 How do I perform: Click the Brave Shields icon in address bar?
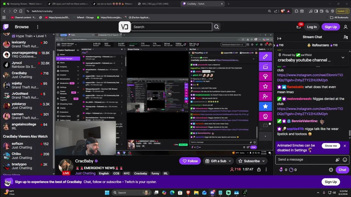(283, 11)
